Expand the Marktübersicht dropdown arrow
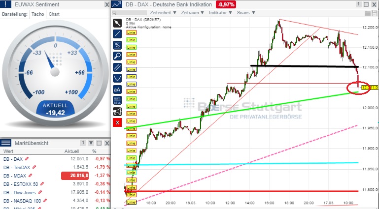The height and width of the screenshot is (209, 379). click(91, 143)
